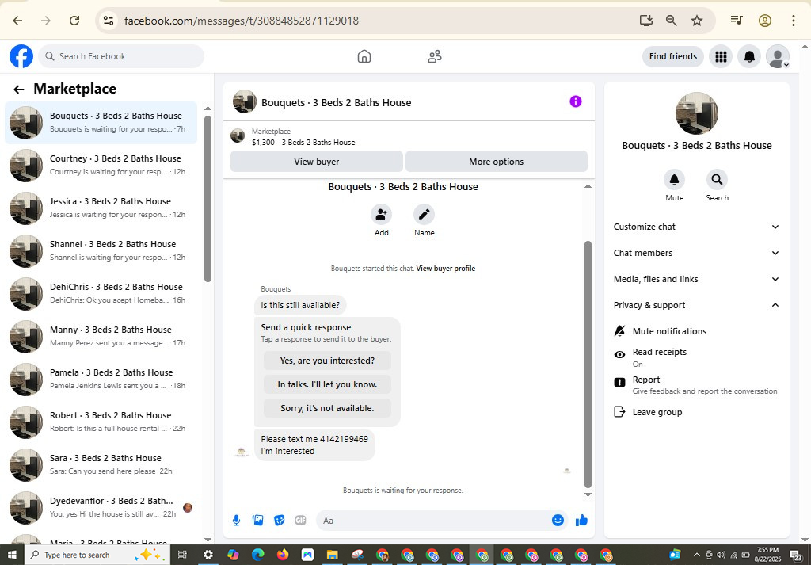Open the Courtney conversation
The image size is (811, 565).
(101, 165)
